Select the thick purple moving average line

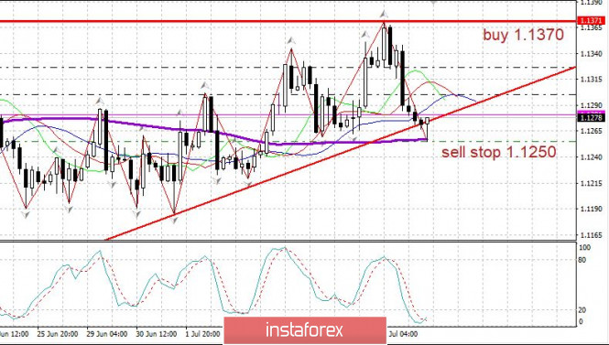[x=213, y=131]
